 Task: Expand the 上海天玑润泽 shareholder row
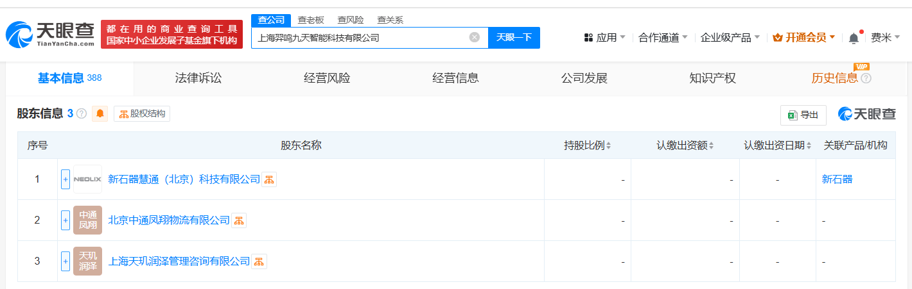66,261
